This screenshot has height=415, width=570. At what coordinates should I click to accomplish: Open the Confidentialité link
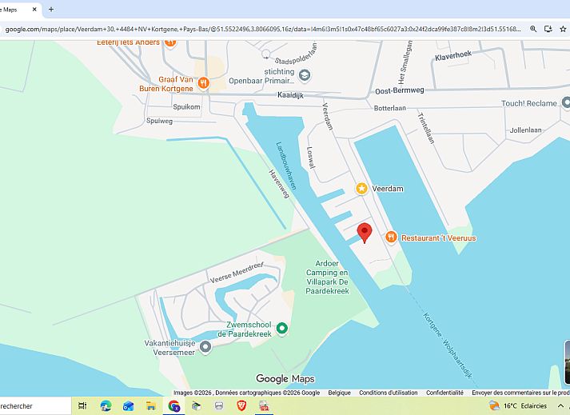pyautogui.click(x=444, y=393)
